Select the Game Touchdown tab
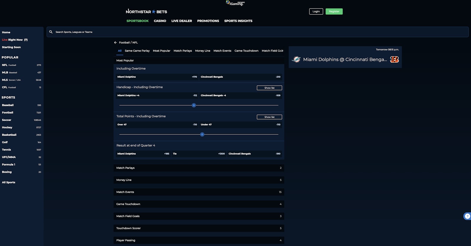This screenshot has width=471, height=246. coord(246,51)
